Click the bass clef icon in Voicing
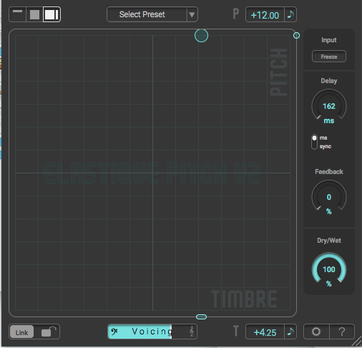Image resolution: width=362 pixels, height=348 pixels. pyautogui.click(x=114, y=332)
